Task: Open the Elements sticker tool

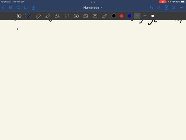Action: 76,16
